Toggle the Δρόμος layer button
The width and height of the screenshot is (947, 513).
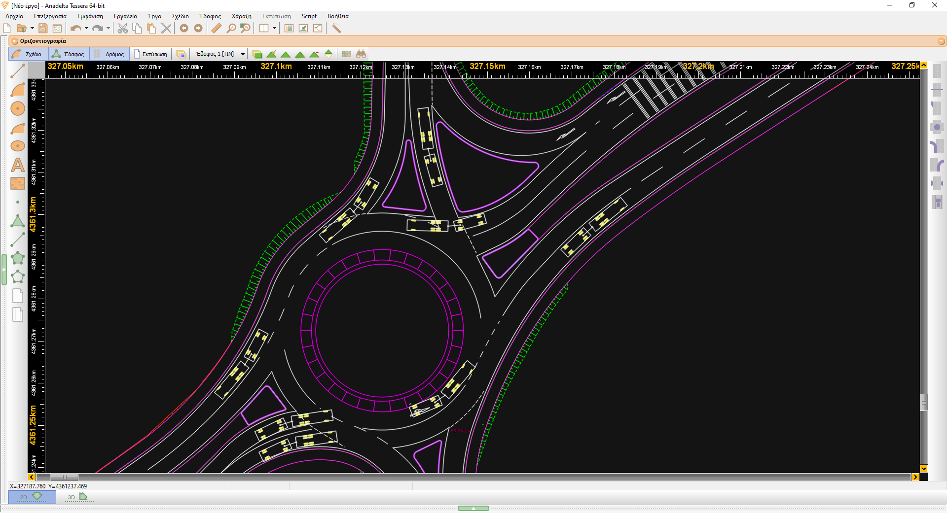coord(109,54)
